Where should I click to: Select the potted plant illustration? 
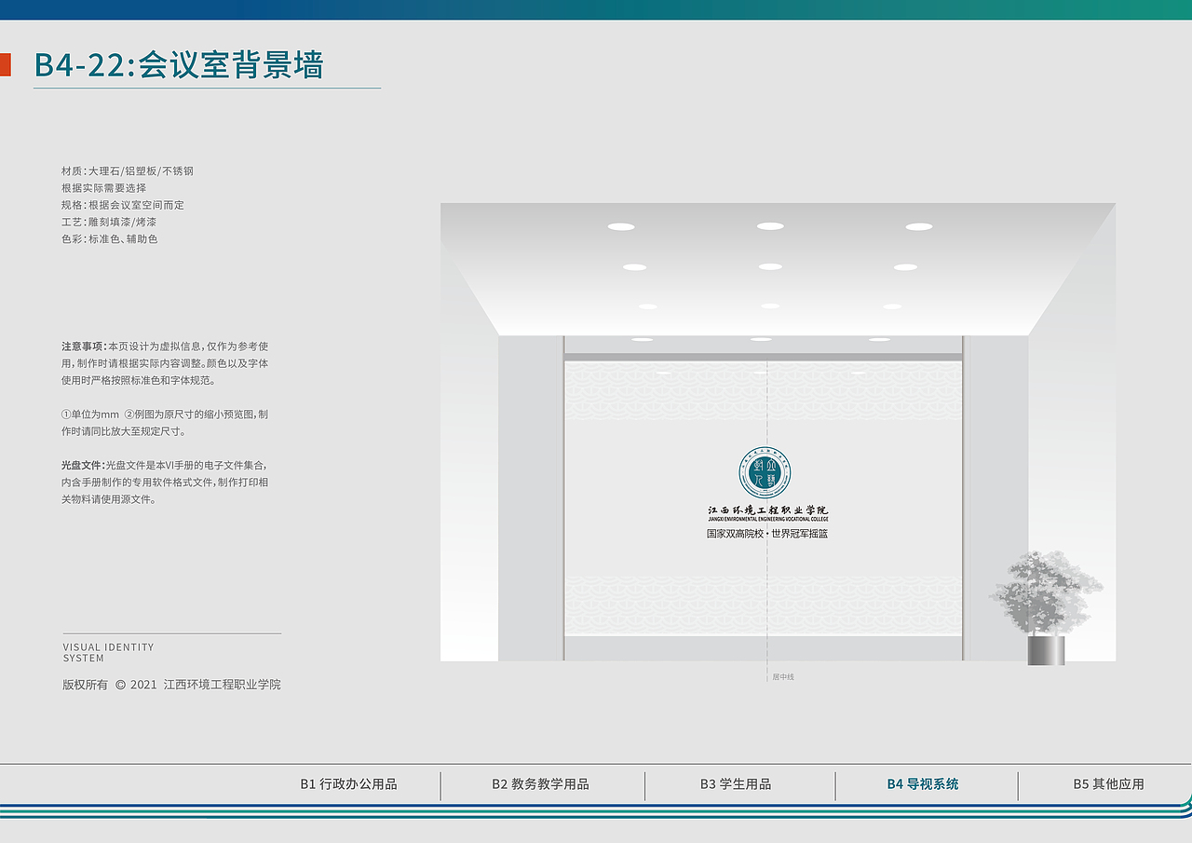coord(1046,607)
